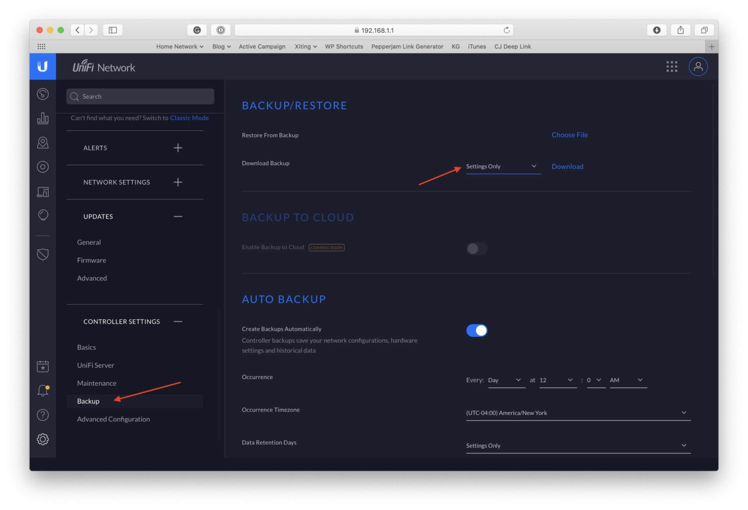
Task: Open General under Updates
Action: click(x=89, y=242)
